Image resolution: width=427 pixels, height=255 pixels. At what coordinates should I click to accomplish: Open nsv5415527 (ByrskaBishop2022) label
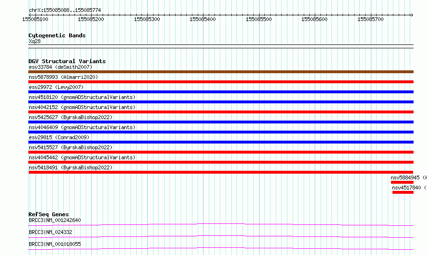[x=71, y=147]
